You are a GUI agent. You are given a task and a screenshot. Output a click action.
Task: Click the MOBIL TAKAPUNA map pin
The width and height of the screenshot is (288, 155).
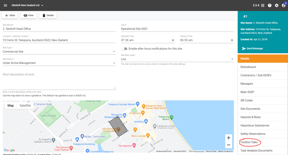click(x=82, y=136)
